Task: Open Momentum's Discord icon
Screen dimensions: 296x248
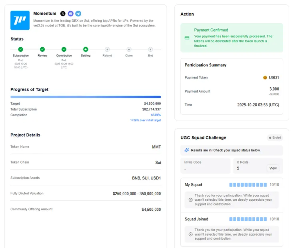Action: 71,14
